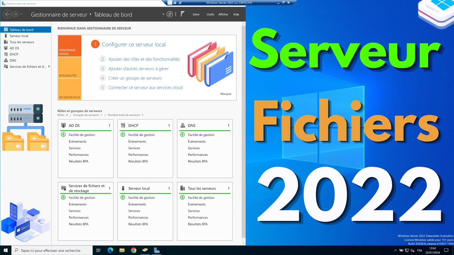Go back with the back arrow
This screenshot has width=454, height=255.
pos(7,14)
